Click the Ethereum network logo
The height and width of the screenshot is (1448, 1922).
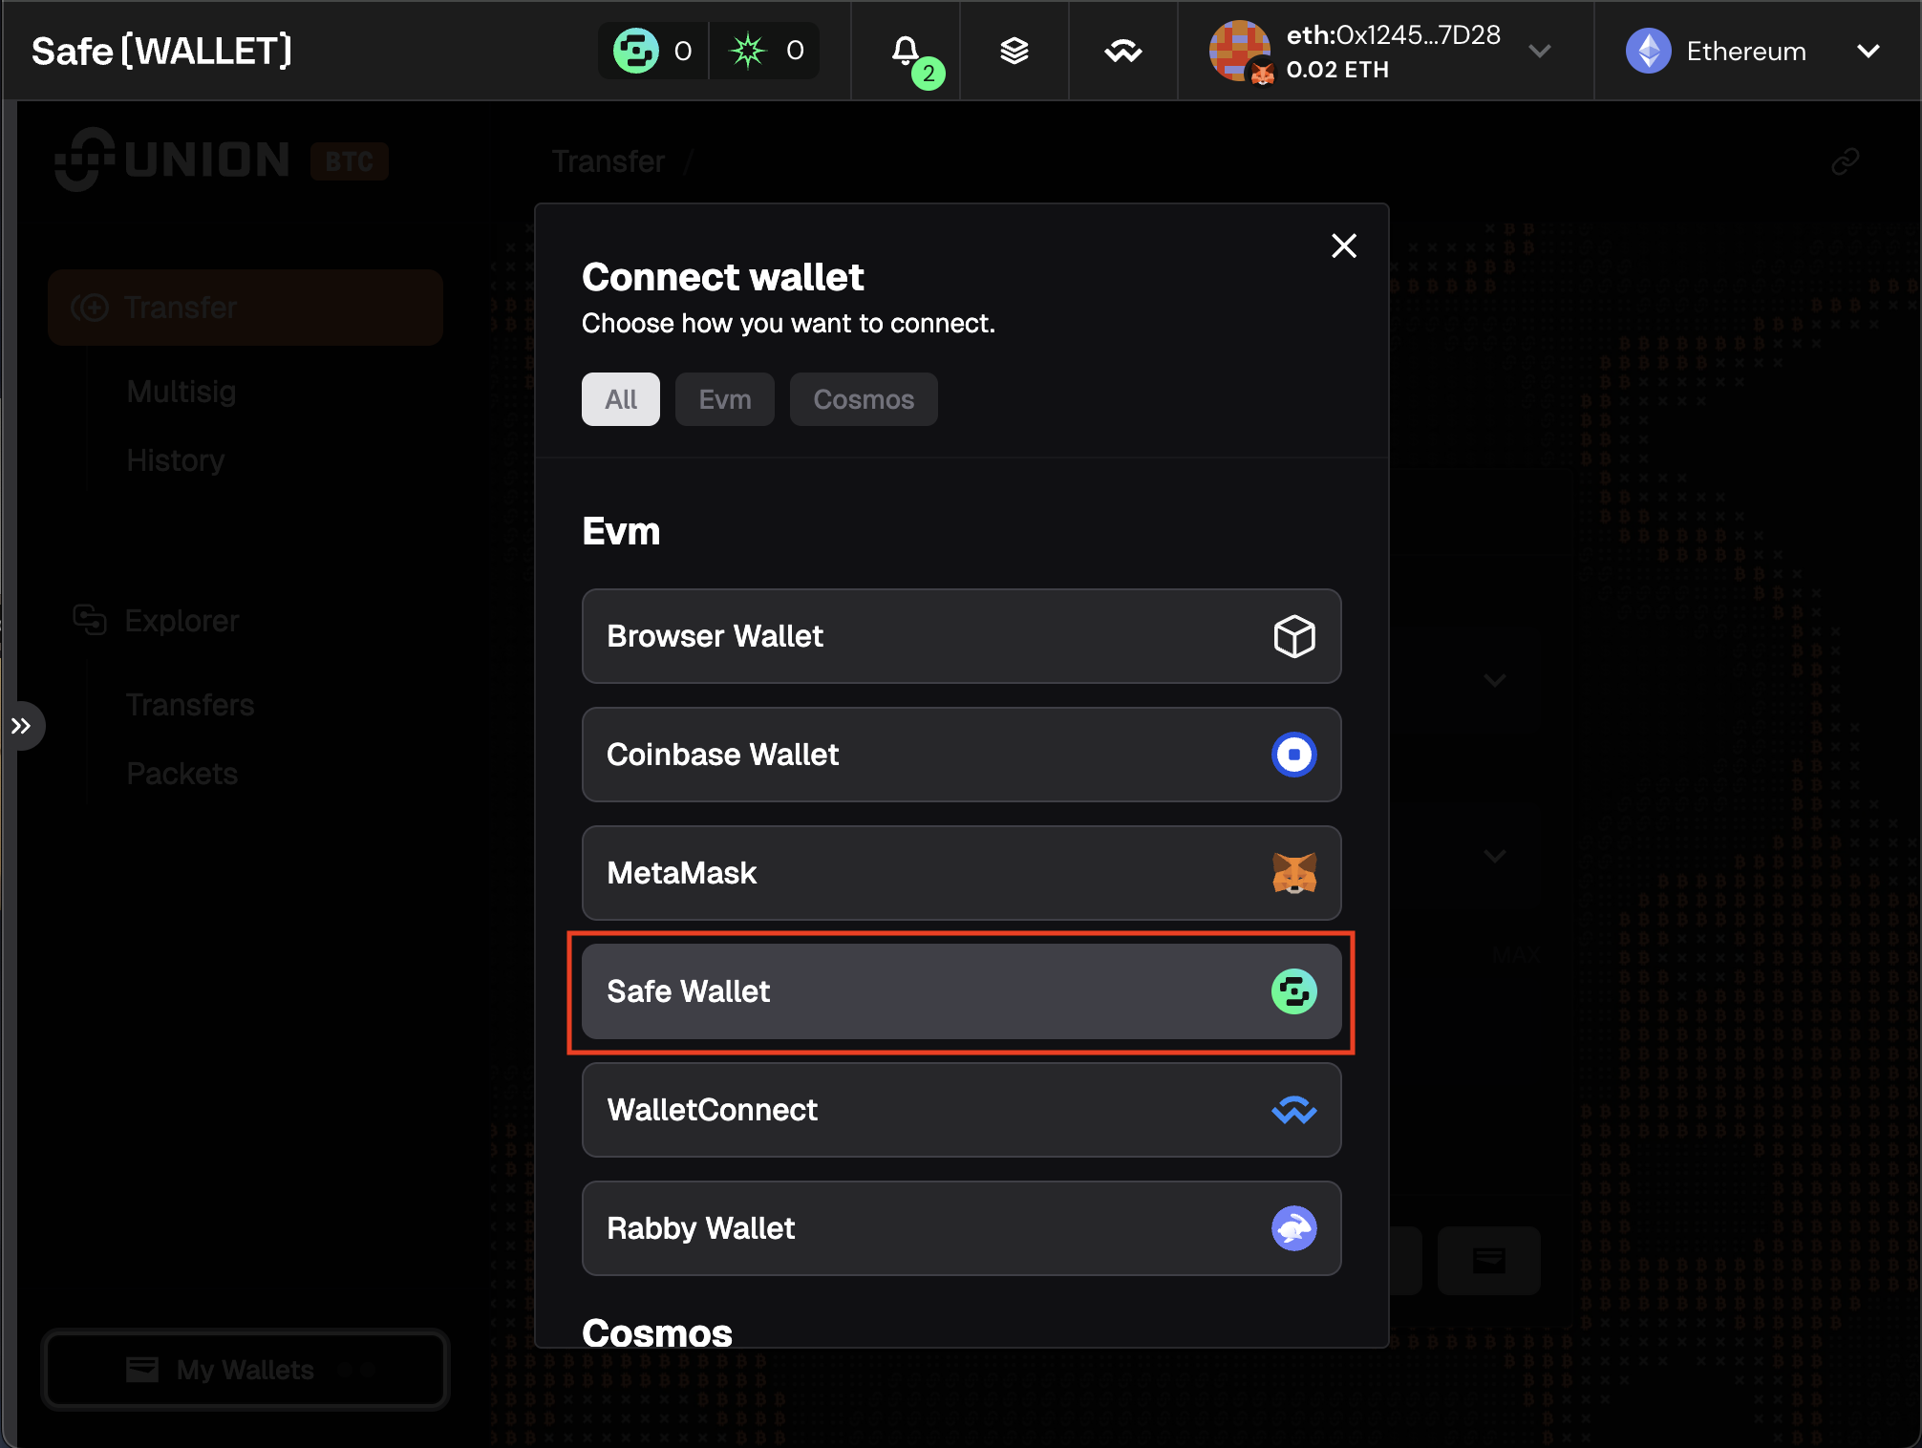pos(1648,51)
